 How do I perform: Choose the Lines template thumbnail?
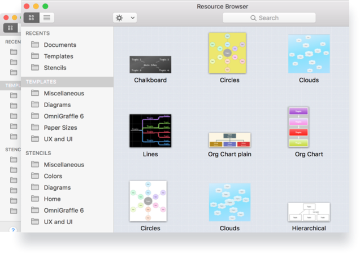[150, 130]
